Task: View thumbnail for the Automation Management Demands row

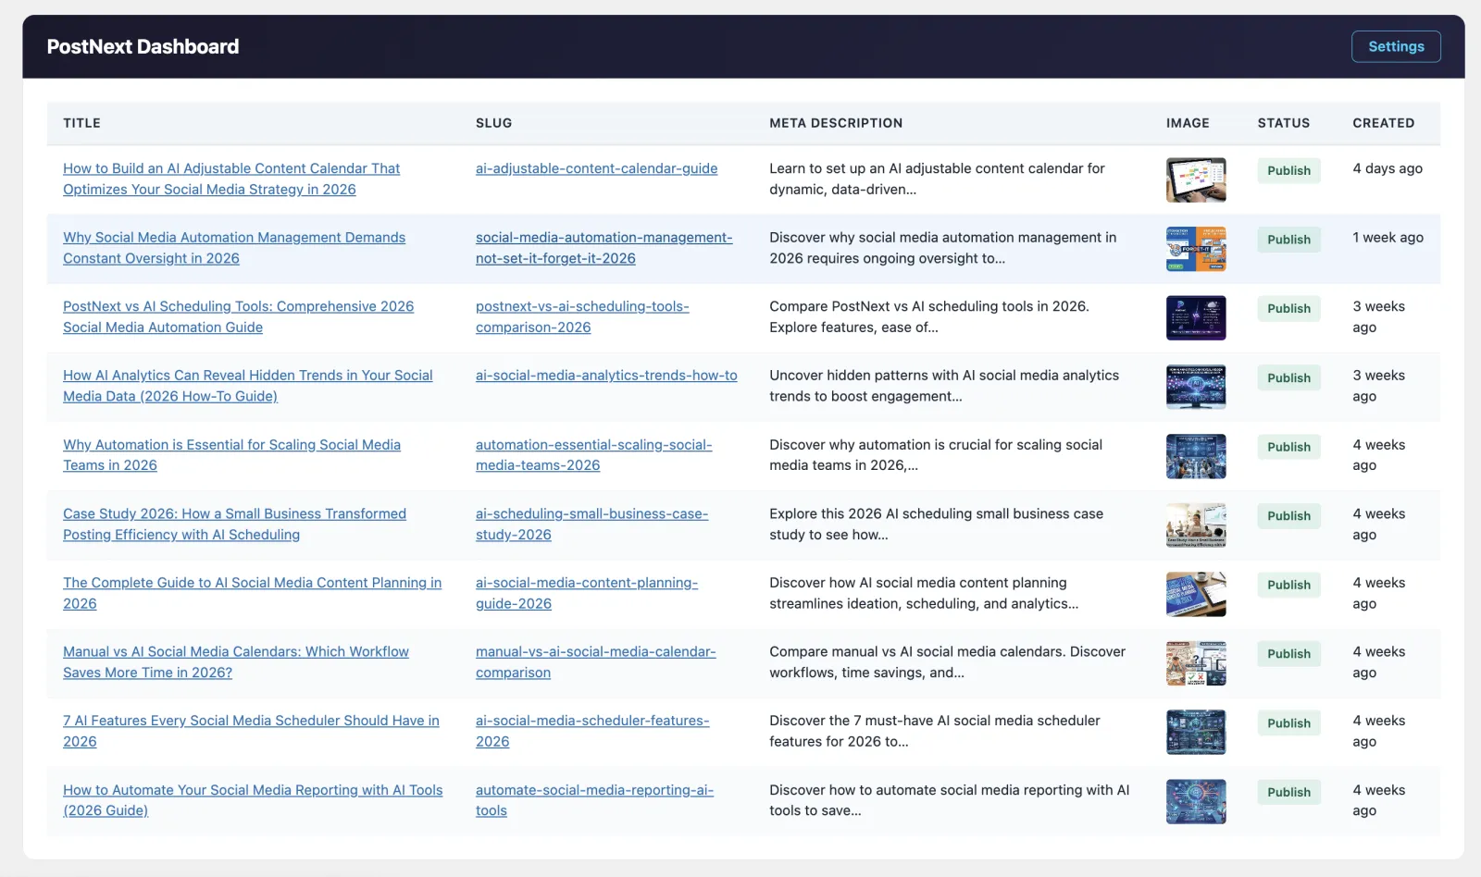Action: (x=1196, y=249)
